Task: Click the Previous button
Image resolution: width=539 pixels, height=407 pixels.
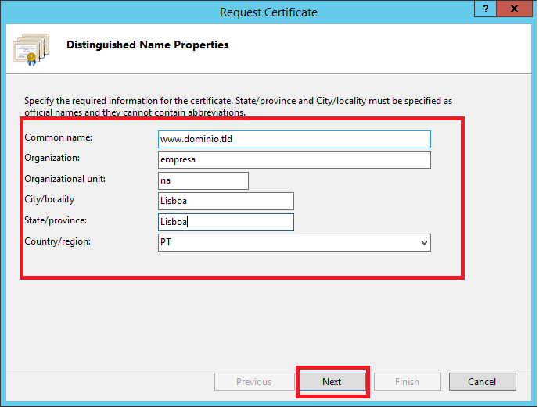Action: click(x=253, y=382)
